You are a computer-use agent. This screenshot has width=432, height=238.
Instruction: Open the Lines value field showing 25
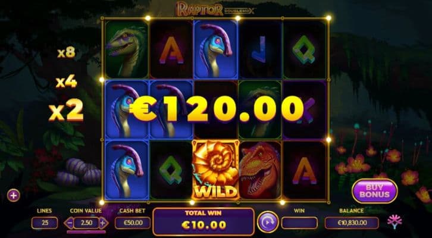(45, 223)
